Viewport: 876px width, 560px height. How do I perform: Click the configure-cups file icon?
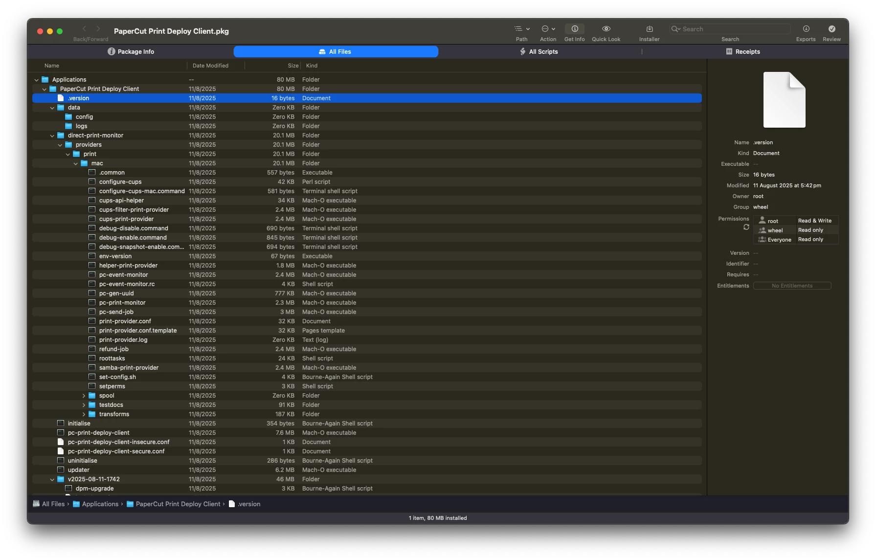(x=92, y=181)
